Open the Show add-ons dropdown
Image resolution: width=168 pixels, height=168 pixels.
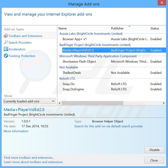[29, 101]
